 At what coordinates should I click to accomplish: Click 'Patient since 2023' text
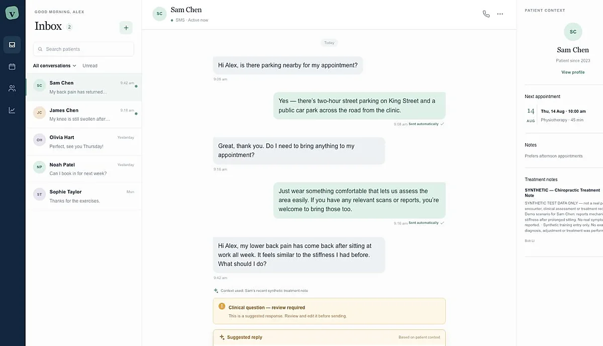(573, 61)
